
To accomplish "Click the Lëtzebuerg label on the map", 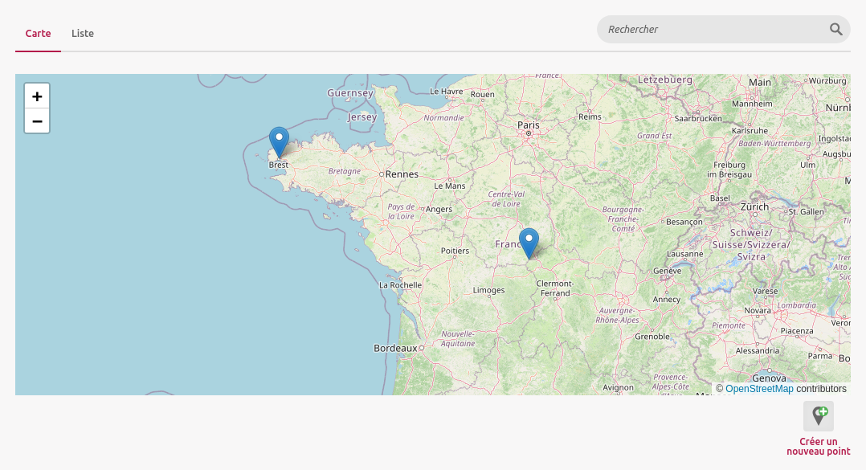I will click(665, 80).
